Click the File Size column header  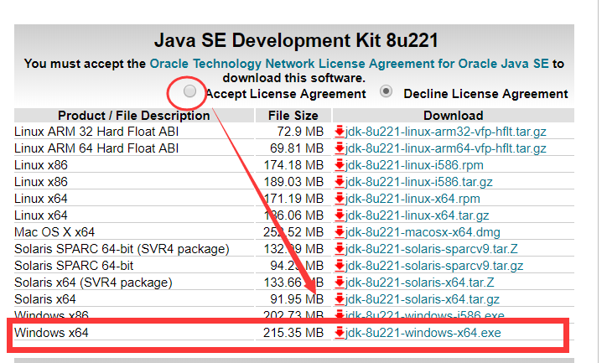coord(293,116)
